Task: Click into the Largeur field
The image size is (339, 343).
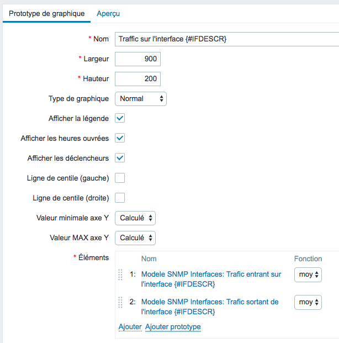Action: [138, 59]
